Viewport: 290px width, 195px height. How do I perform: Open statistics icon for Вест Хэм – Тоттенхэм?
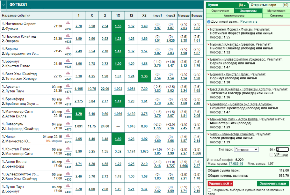tap(68, 73)
